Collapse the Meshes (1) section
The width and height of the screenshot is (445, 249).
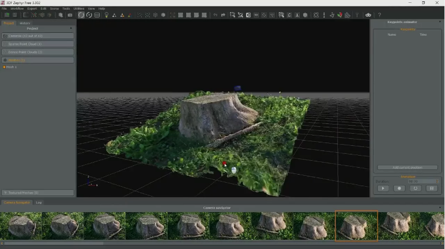point(37,60)
